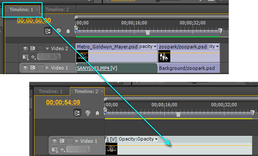Click 00;00;32;00 on lower time ruler
This screenshot has width=258, height=156.
pos(224,105)
